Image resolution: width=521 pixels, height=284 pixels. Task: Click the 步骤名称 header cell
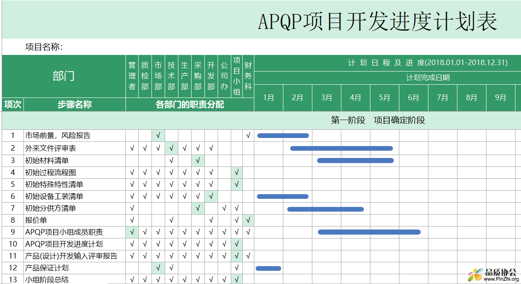(x=75, y=105)
